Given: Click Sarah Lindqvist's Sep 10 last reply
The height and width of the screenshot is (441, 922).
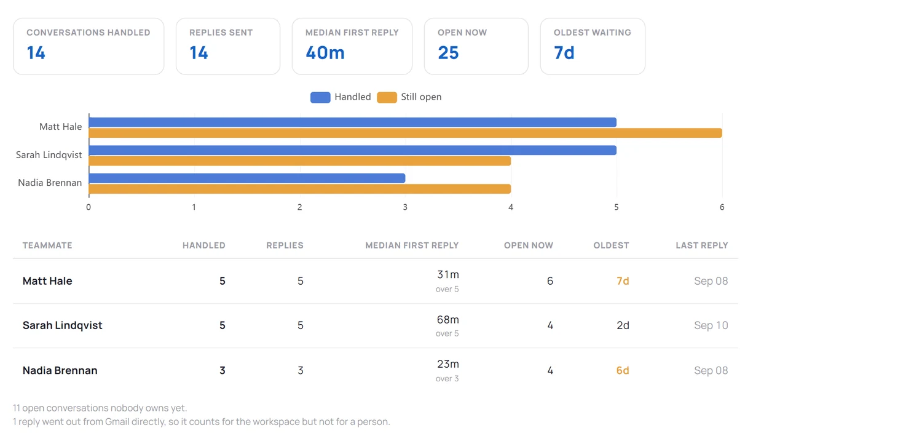Looking at the screenshot, I should click(711, 325).
